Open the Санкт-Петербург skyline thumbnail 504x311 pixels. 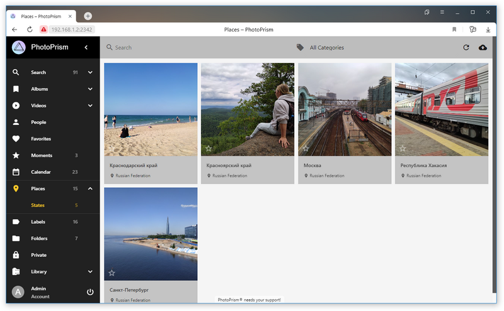(x=151, y=234)
